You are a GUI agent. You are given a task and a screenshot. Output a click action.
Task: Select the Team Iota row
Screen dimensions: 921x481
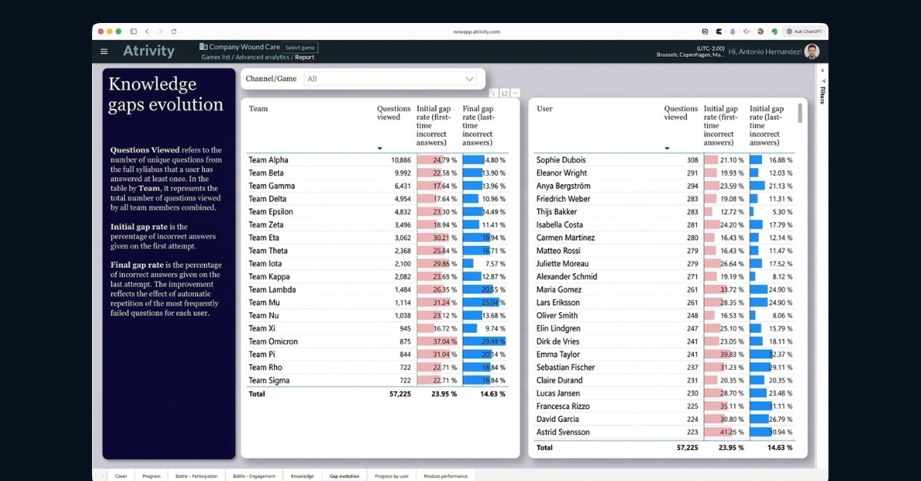[378, 263]
